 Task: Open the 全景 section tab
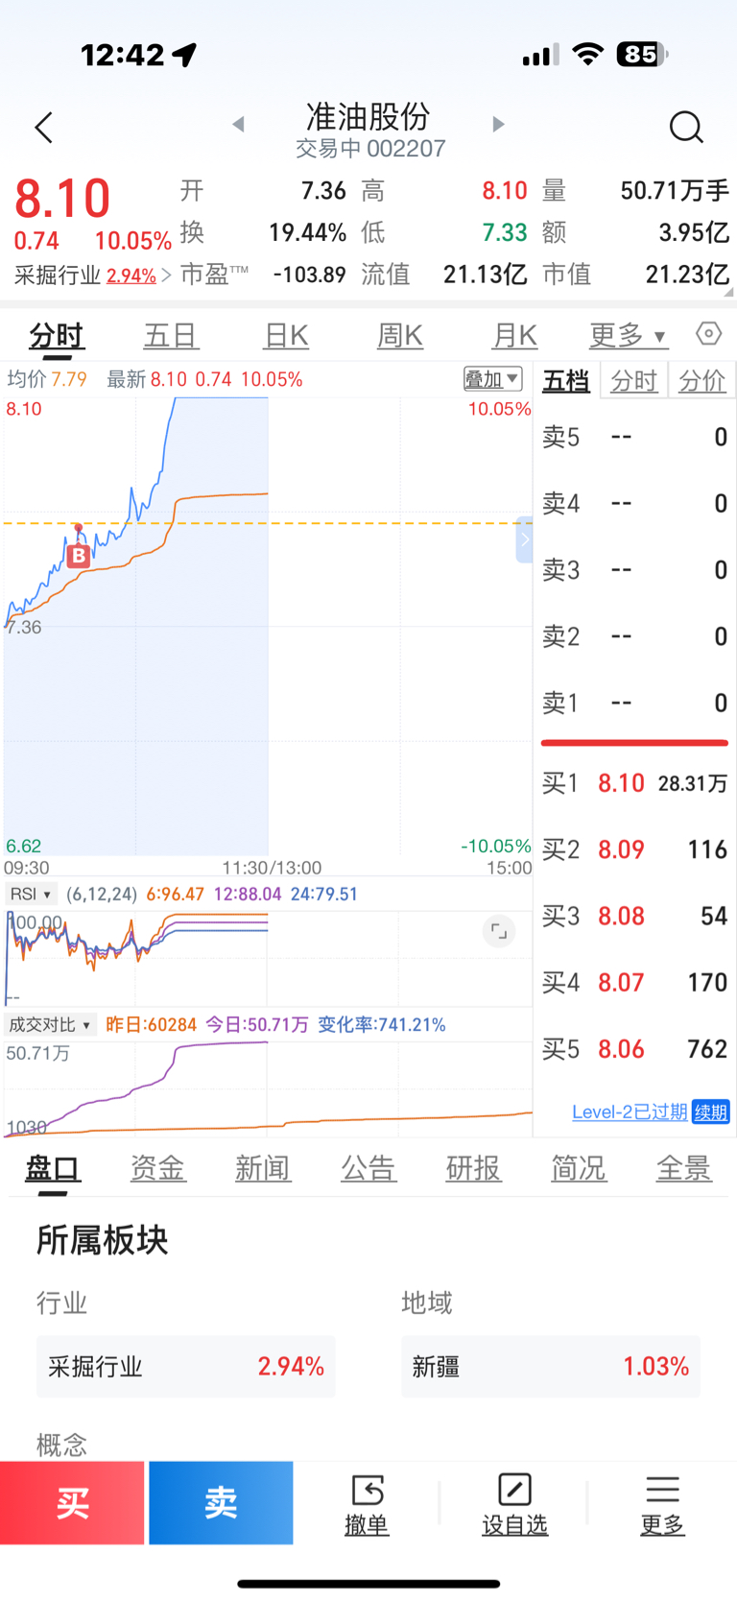click(684, 1168)
